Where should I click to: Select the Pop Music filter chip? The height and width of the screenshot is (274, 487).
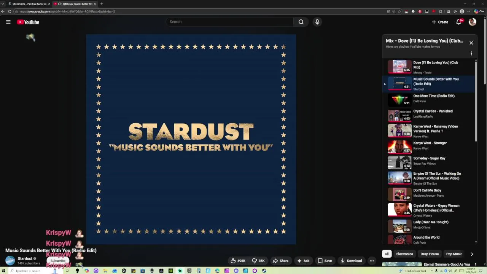pyautogui.click(x=454, y=254)
